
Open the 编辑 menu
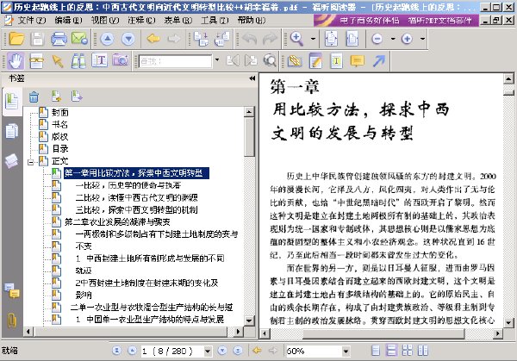coord(68,21)
